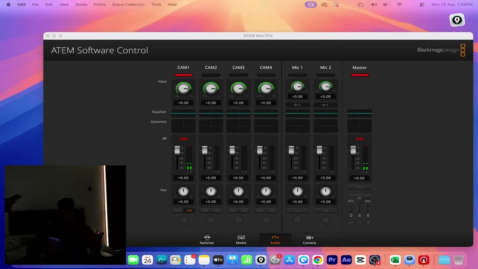Screen dimensions: 478x269
Task: Open App Store from the Dock
Action: [289, 260]
